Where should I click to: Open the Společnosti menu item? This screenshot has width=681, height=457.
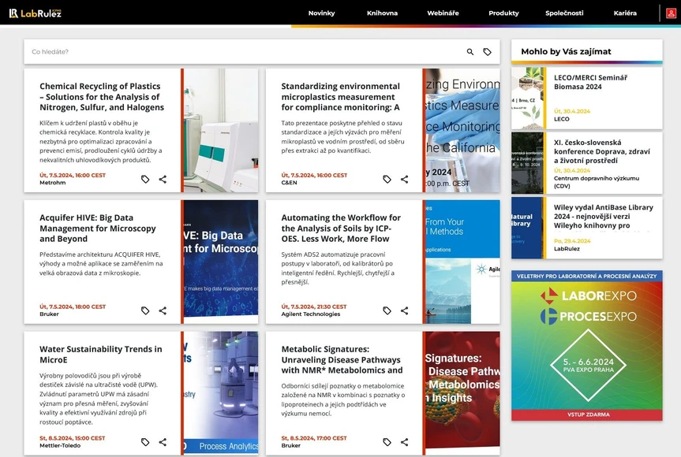pyautogui.click(x=564, y=13)
